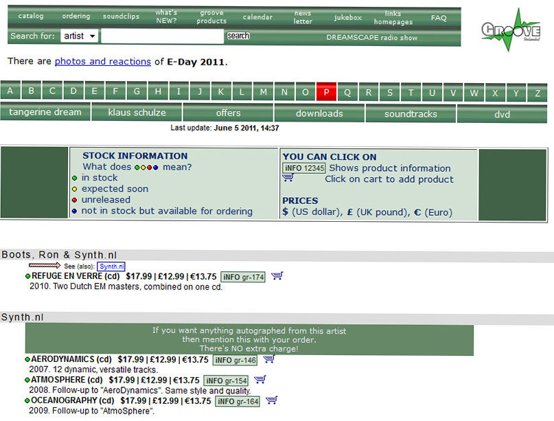Select letter D in the alphabet bar
The height and width of the screenshot is (421, 554).
pos(73,91)
